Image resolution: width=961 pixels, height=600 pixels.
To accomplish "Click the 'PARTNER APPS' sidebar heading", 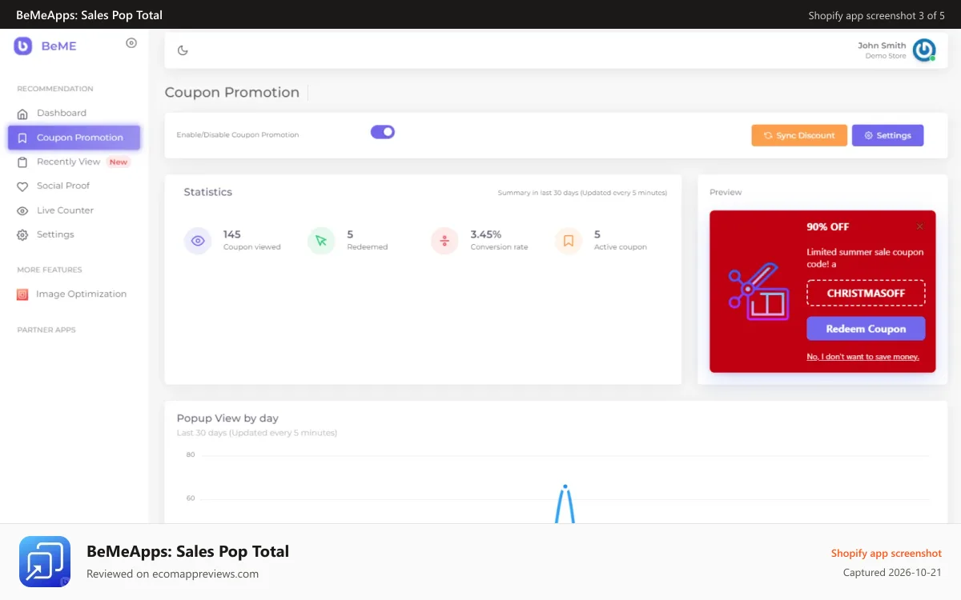I will coord(46,330).
